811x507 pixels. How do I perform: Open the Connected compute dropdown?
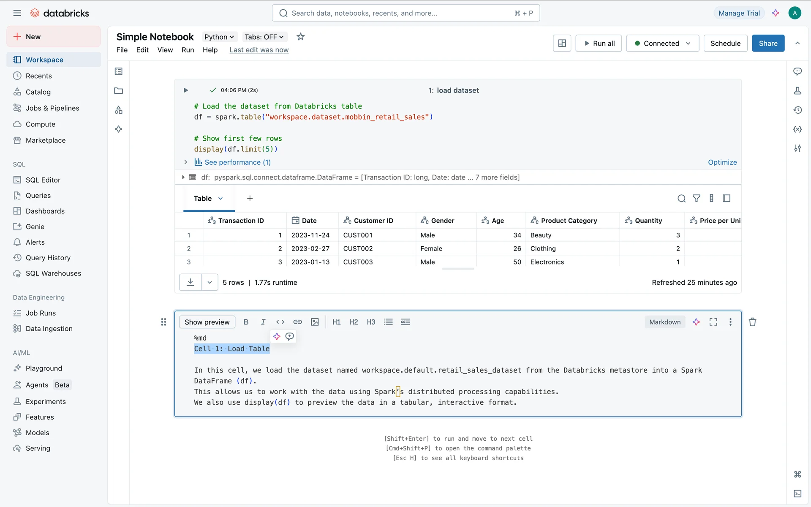(x=662, y=43)
